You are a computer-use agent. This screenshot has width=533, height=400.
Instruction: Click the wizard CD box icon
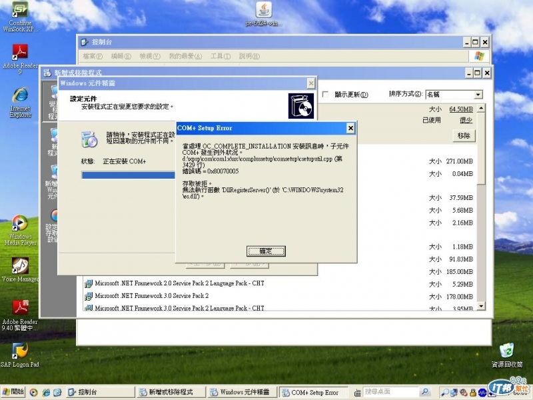(x=301, y=106)
